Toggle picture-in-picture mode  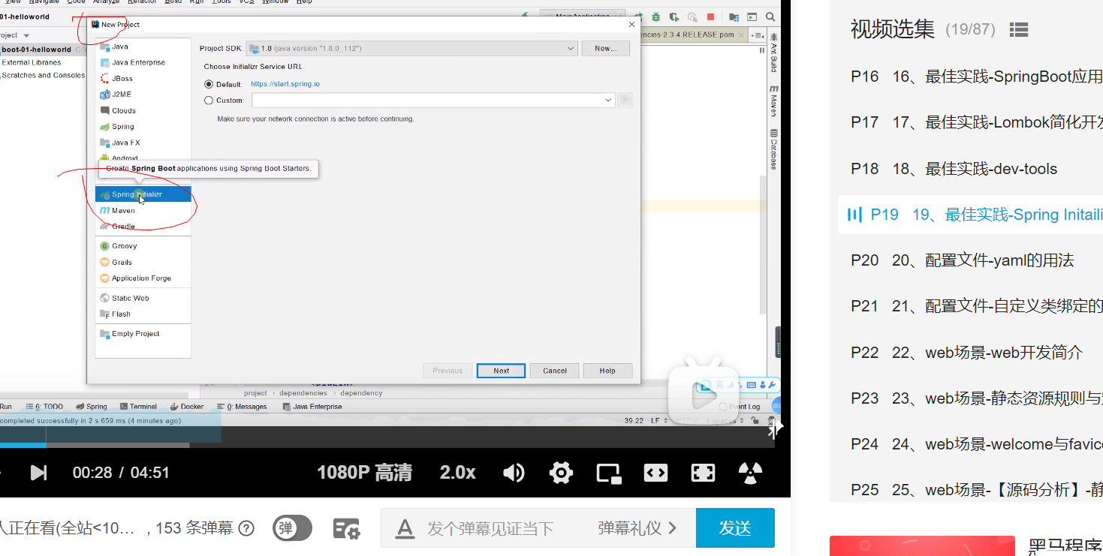click(x=608, y=472)
